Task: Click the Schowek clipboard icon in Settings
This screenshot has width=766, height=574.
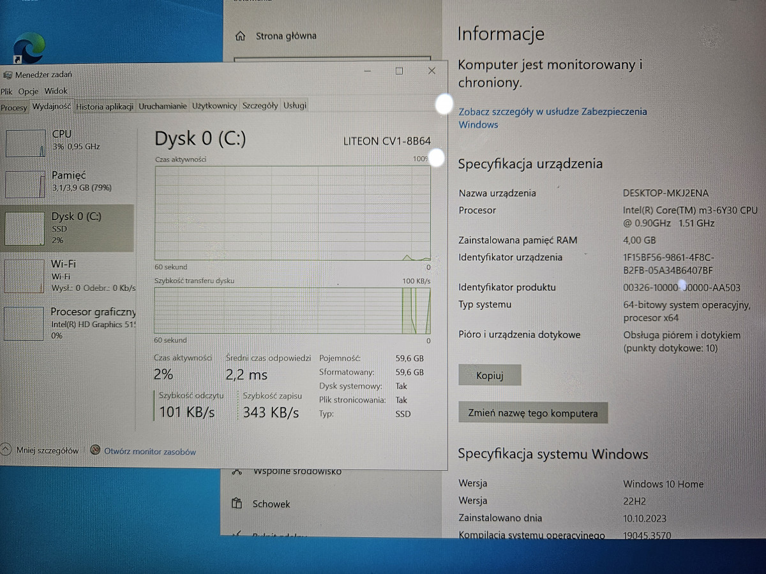Action: click(236, 504)
